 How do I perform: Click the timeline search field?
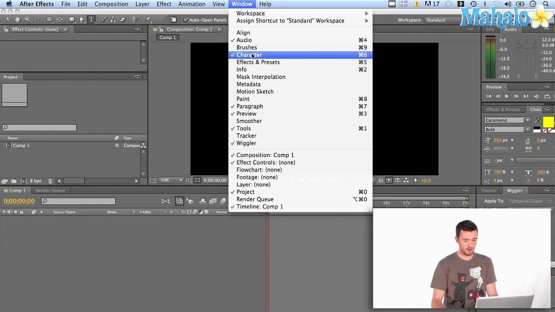pos(78,201)
